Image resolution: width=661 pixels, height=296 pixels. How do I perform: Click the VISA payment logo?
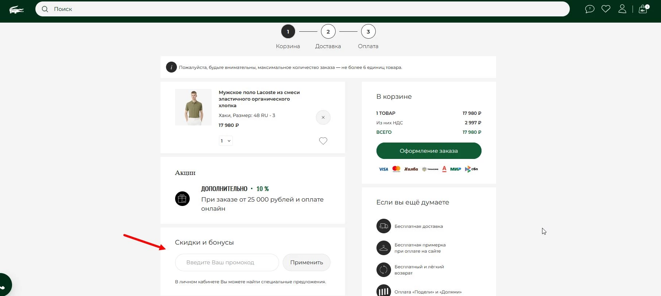383,169
